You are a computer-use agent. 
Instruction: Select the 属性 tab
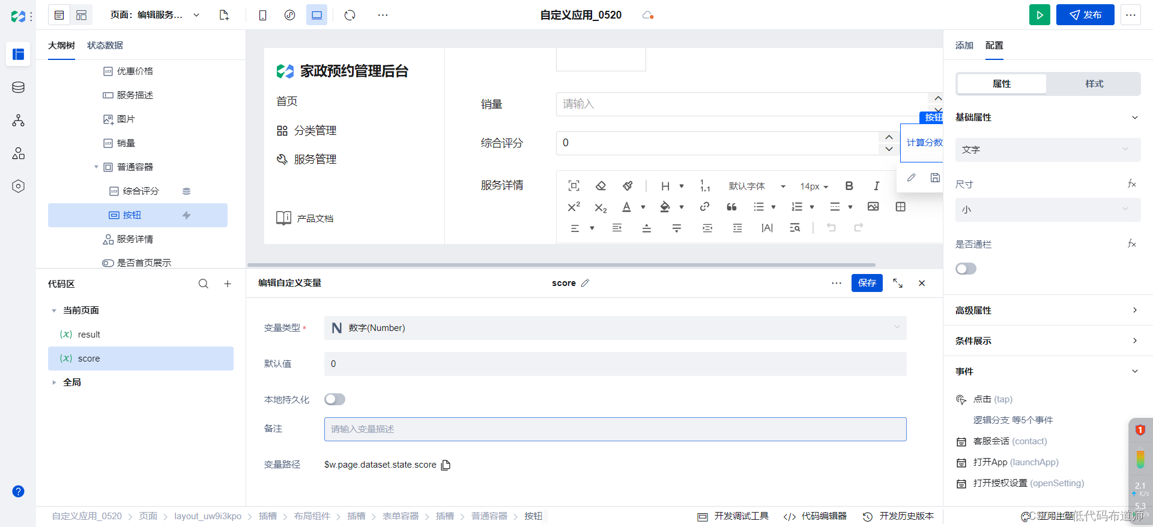click(1002, 84)
